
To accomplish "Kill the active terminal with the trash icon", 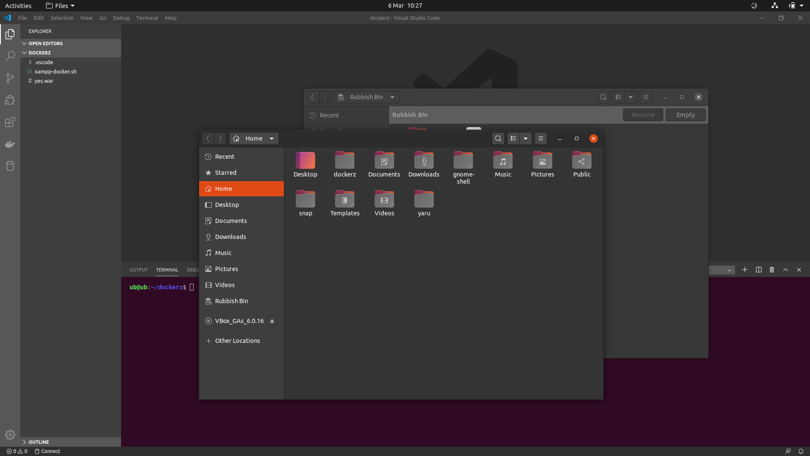I will [x=772, y=270].
